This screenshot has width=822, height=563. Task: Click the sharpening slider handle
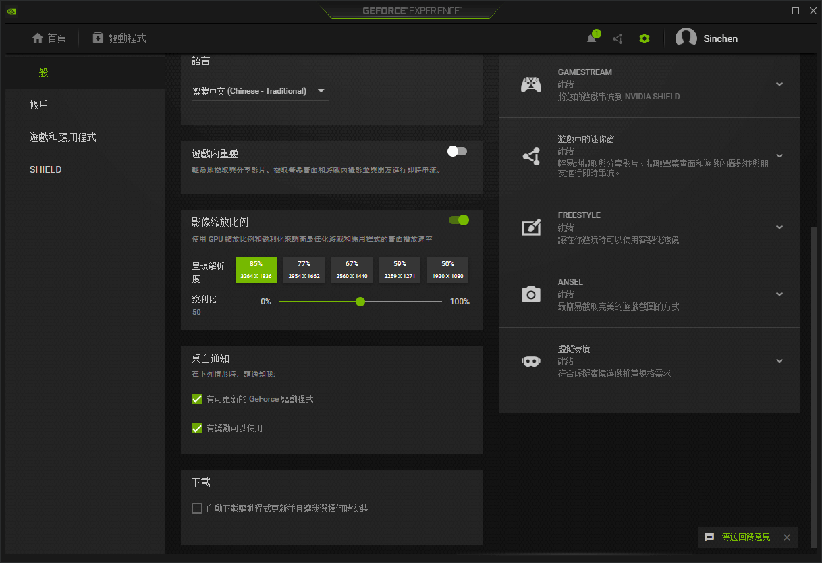[360, 302]
